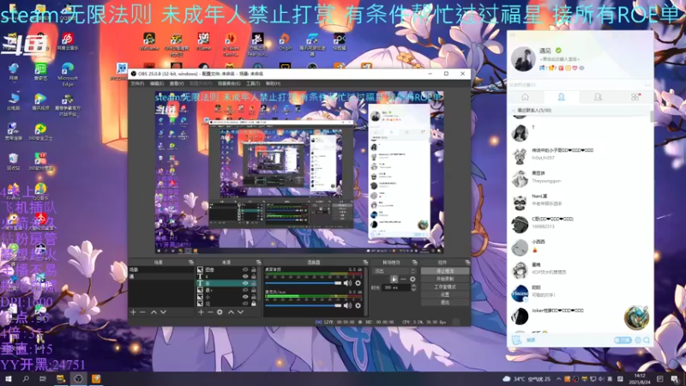Add a new scene with the Scenes plus icon
Screen dimensions: 686x386
click(x=134, y=312)
